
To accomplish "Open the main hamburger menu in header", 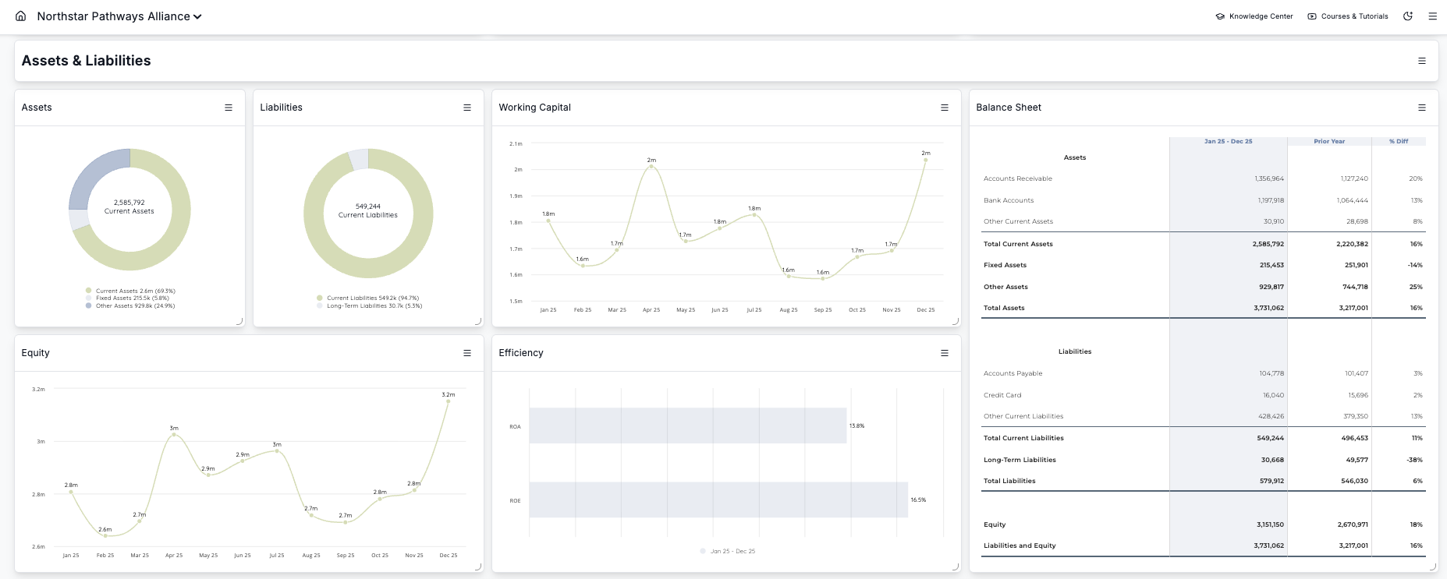I will 1433,16.
